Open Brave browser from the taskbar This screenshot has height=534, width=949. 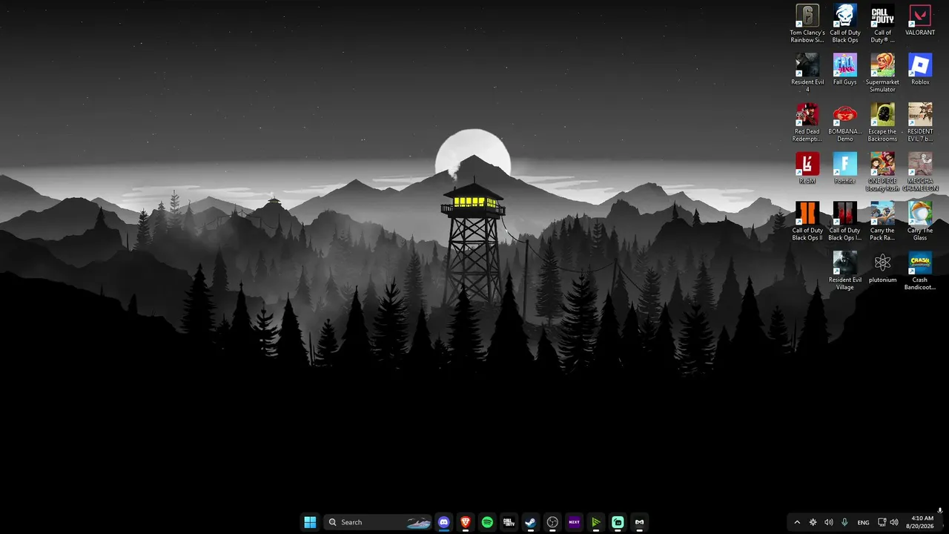click(465, 522)
